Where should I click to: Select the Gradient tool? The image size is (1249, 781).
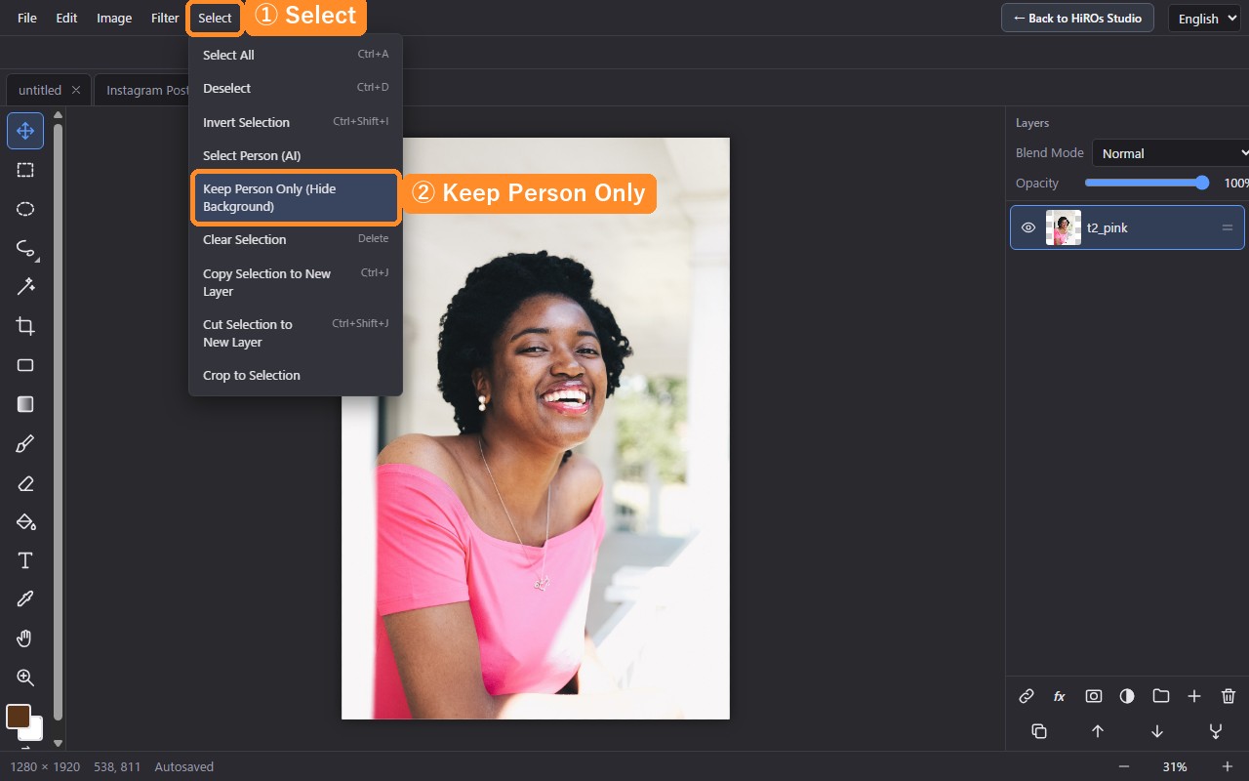tap(25, 404)
